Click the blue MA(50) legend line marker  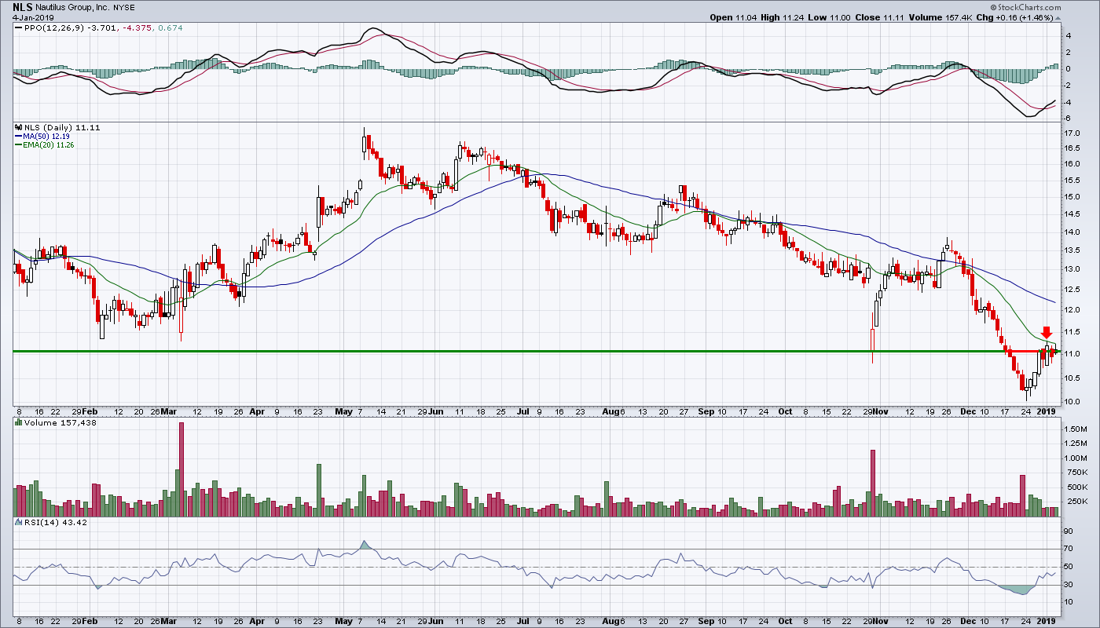point(18,136)
